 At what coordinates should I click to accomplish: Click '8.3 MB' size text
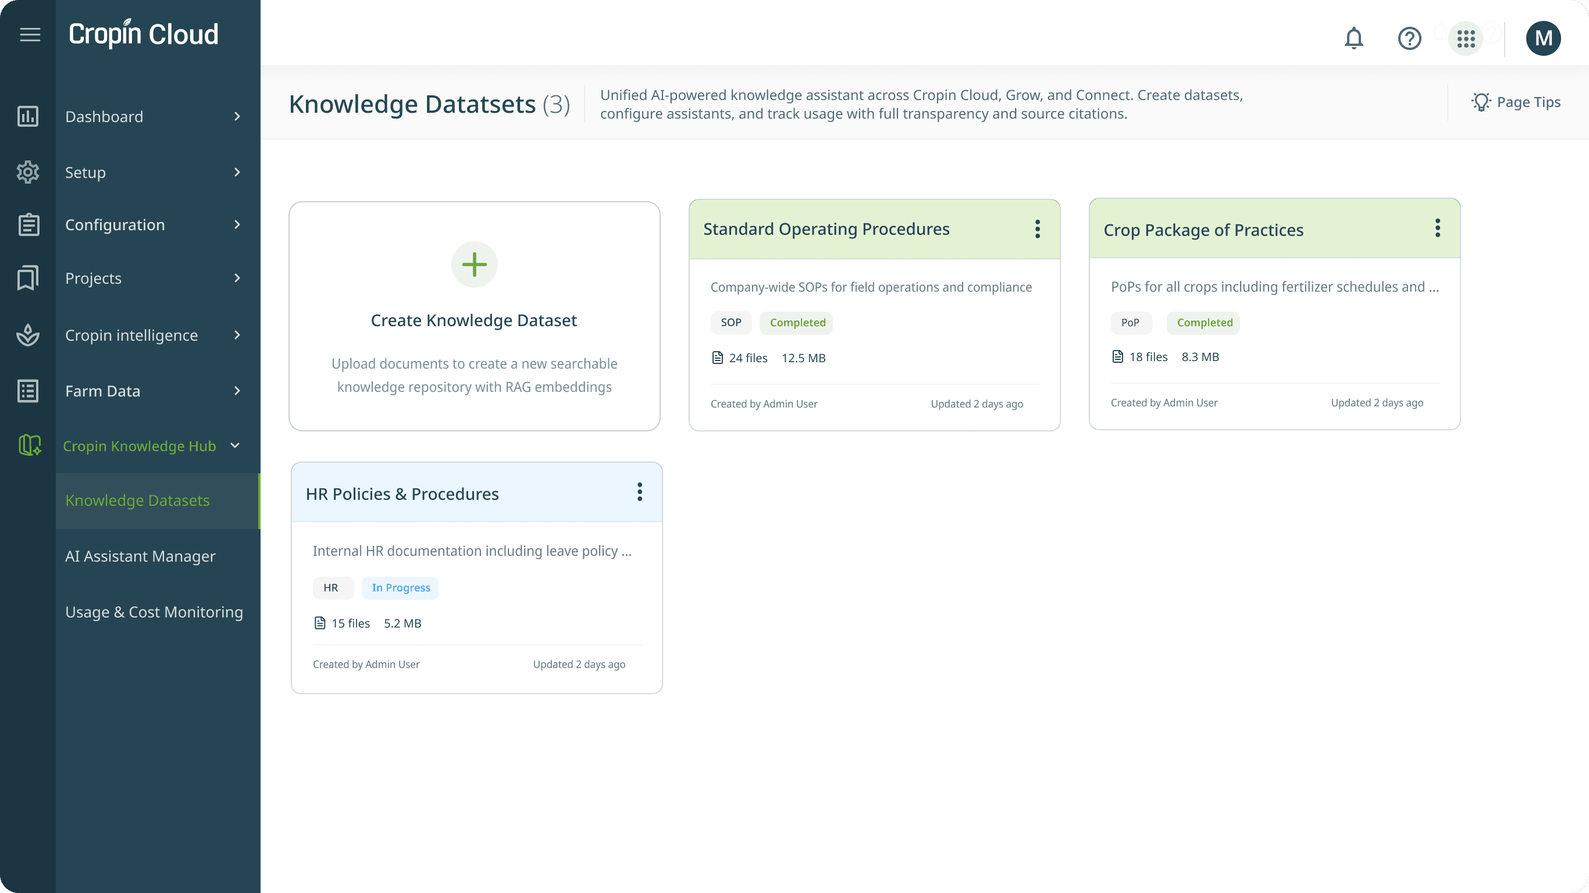[1200, 356]
